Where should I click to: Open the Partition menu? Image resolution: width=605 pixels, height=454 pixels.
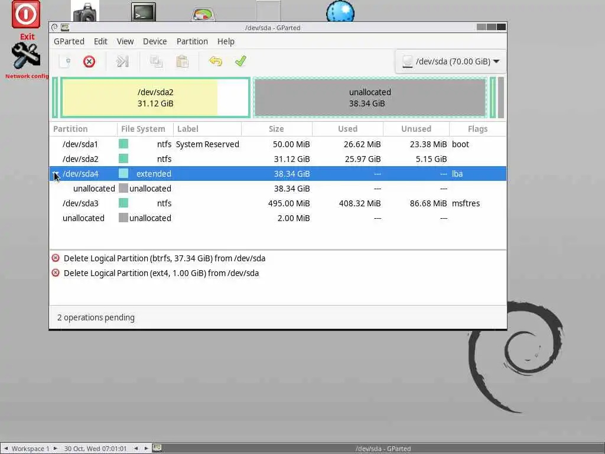coord(192,41)
